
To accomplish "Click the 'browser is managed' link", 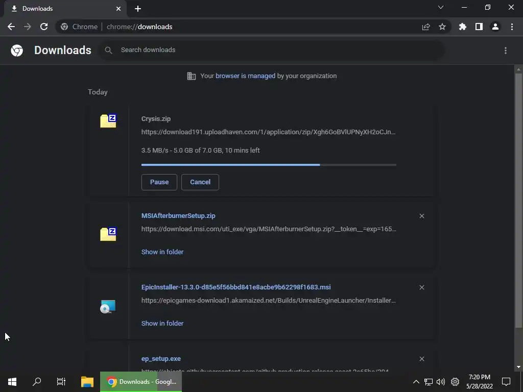I will (246, 76).
